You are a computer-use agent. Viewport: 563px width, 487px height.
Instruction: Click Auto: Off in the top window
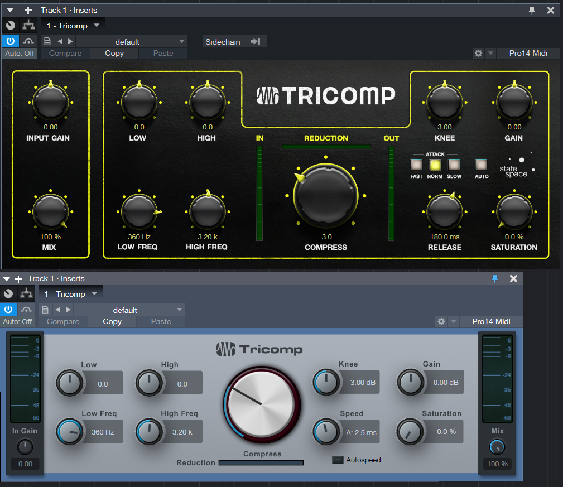(20, 53)
